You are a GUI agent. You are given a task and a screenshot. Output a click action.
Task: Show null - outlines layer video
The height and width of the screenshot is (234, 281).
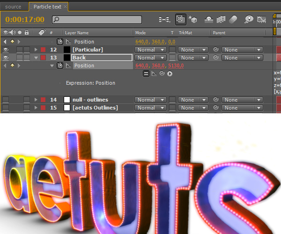(x=6, y=100)
